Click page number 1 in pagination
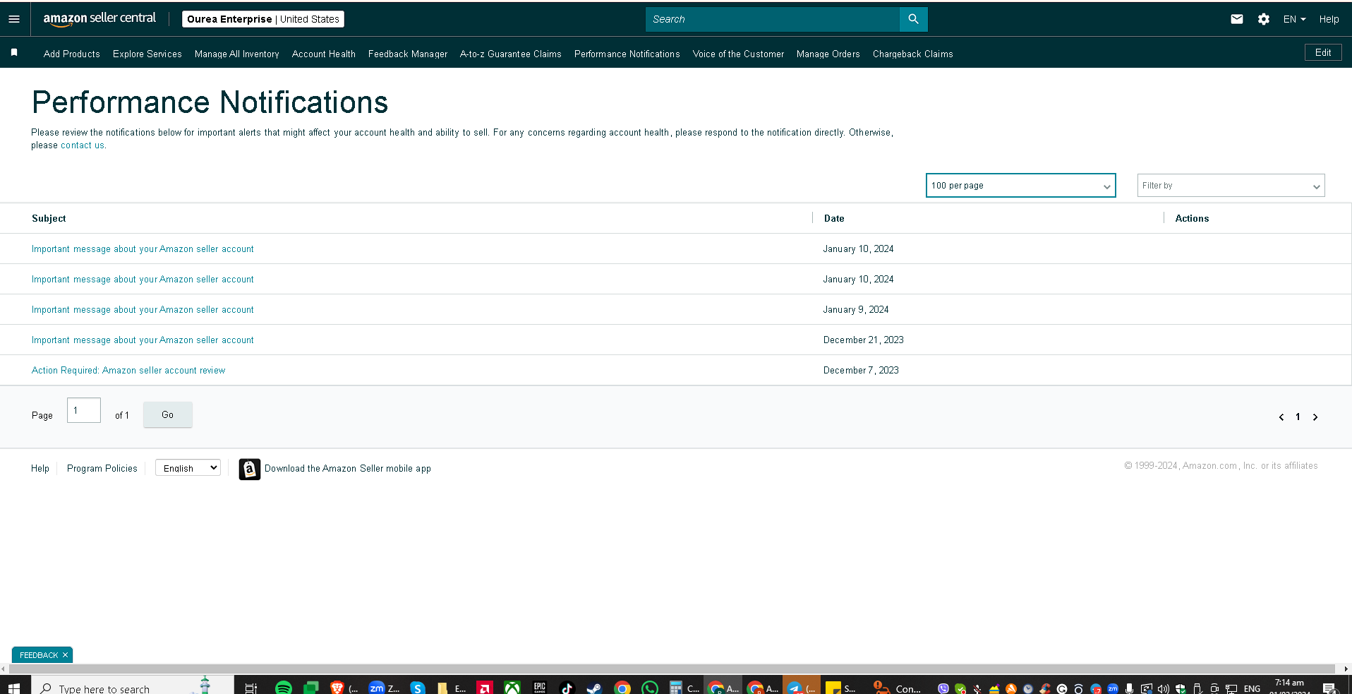 (x=1298, y=417)
